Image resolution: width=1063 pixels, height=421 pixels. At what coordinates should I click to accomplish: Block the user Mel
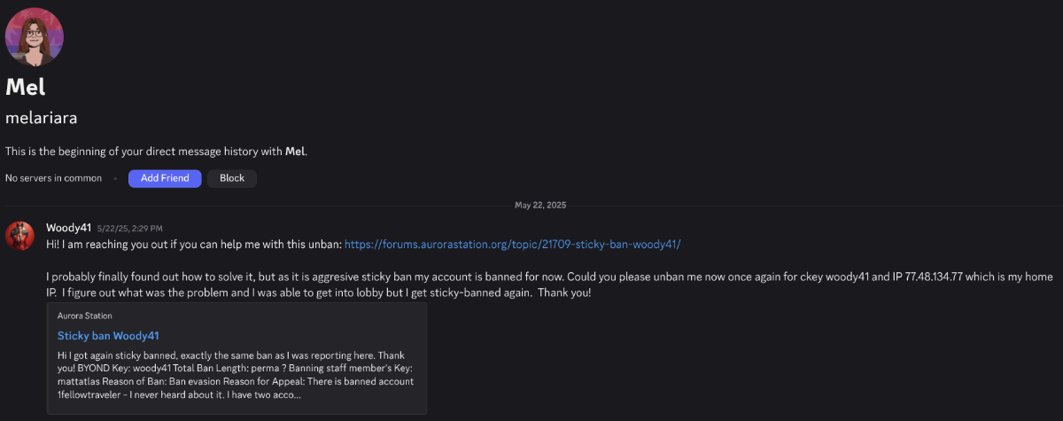(x=232, y=178)
